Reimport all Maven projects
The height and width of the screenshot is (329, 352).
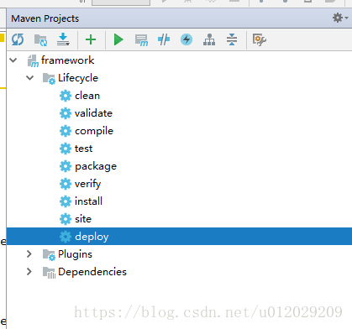click(18, 39)
